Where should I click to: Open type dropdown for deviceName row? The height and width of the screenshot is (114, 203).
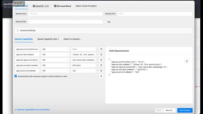point(55,54)
